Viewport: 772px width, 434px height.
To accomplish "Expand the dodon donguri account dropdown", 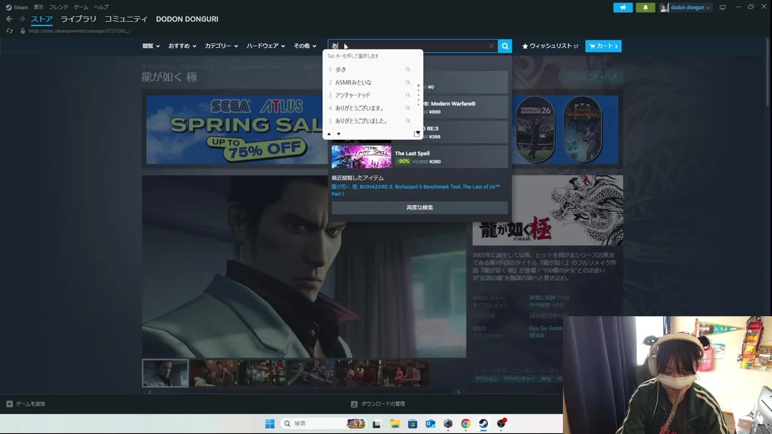I will 686,7.
